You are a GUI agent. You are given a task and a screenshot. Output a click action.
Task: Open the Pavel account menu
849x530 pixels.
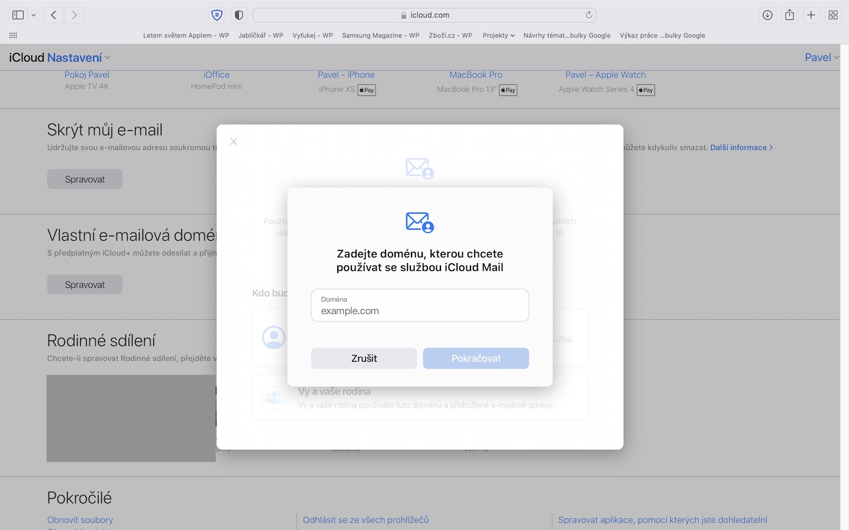(822, 58)
